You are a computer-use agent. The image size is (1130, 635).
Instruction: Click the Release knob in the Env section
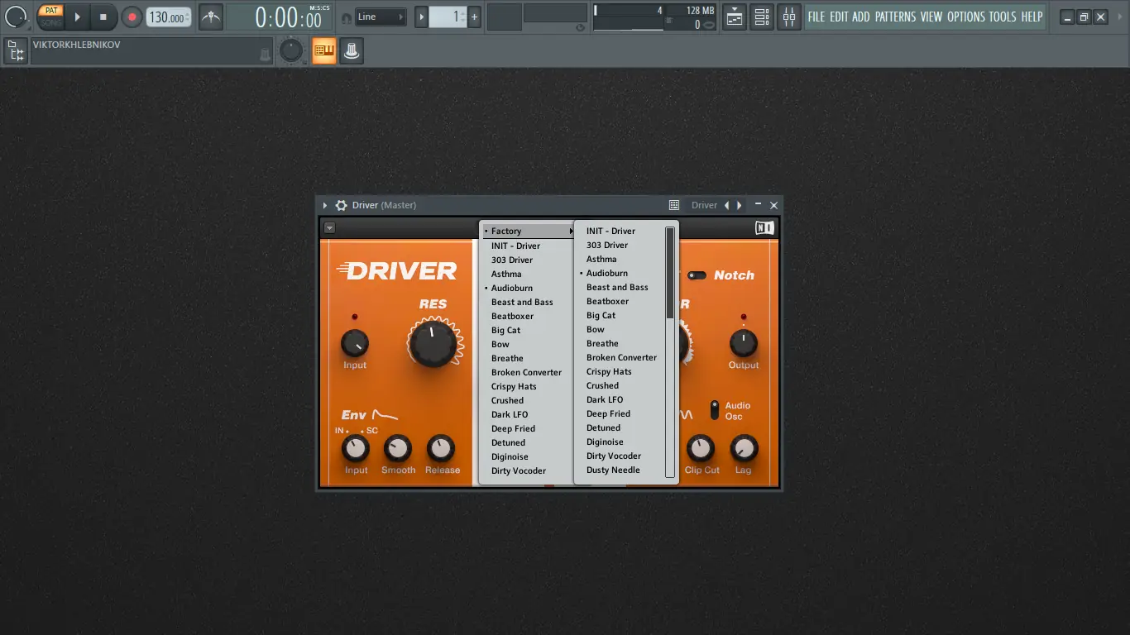pos(441,449)
